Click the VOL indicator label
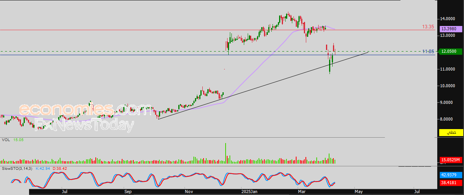 (6, 140)
